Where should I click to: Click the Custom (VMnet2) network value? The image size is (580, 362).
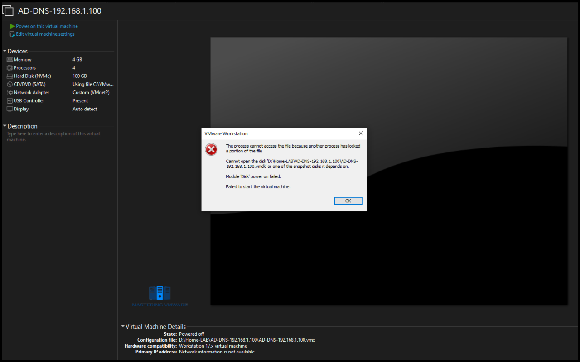[x=91, y=92]
